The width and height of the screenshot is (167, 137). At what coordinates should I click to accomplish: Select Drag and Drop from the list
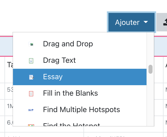(68, 44)
